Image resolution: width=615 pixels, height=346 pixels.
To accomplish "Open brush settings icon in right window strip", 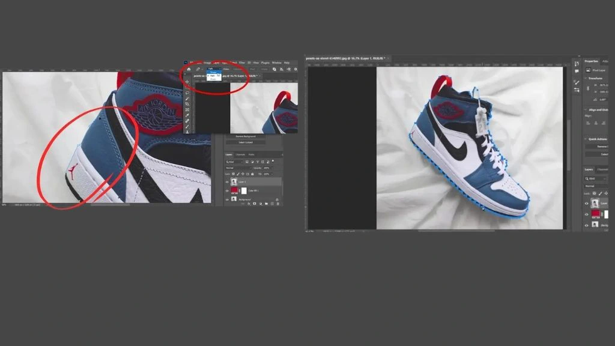I will point(577,82).
